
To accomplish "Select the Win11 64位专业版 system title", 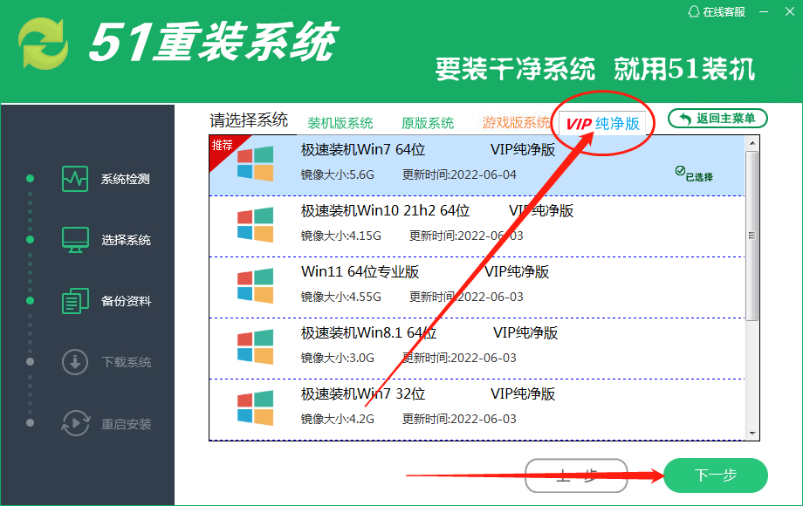I will tap(360, 271).
